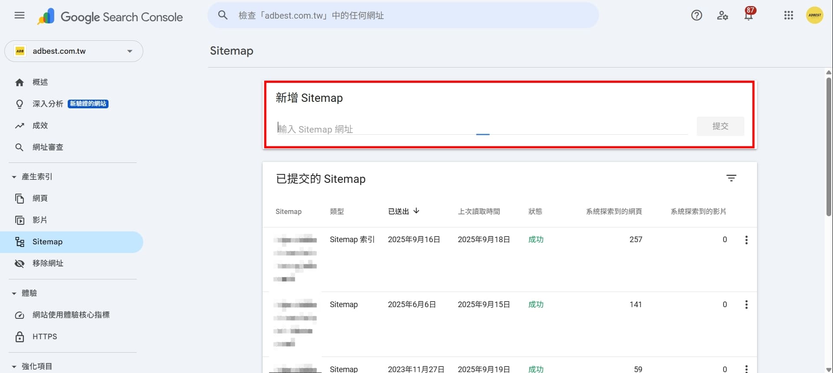Click the 系統探索到的網頁 column header
This screenshot has width=833, height=373.
point(614,211)
